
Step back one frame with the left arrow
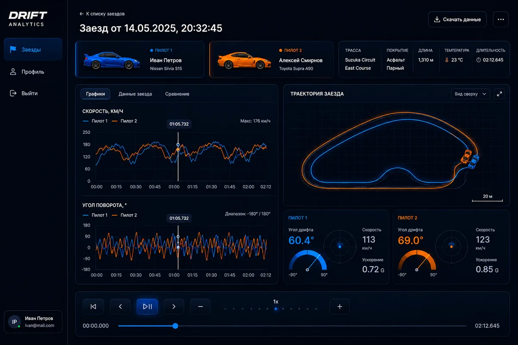(120, 307)
